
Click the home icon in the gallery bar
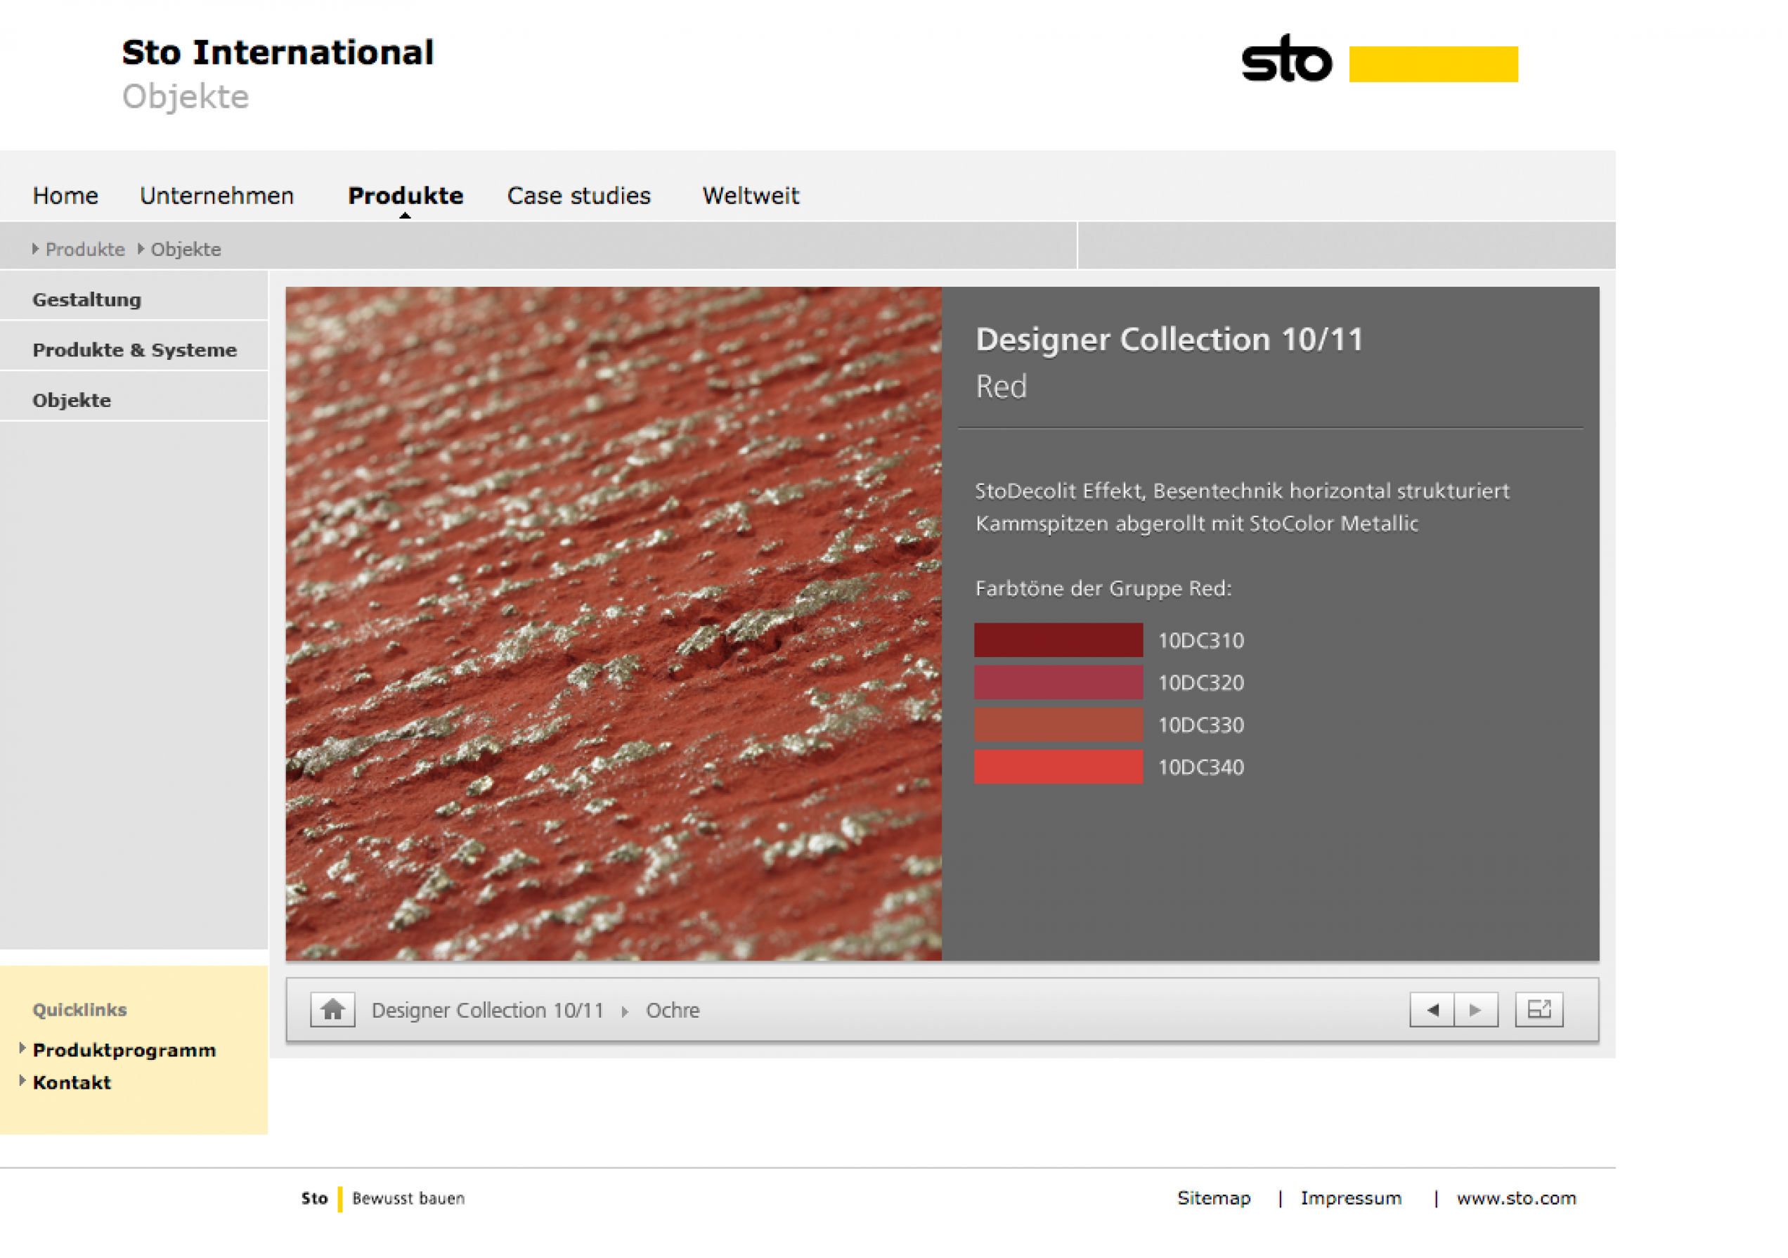(x=332, y=1010)
